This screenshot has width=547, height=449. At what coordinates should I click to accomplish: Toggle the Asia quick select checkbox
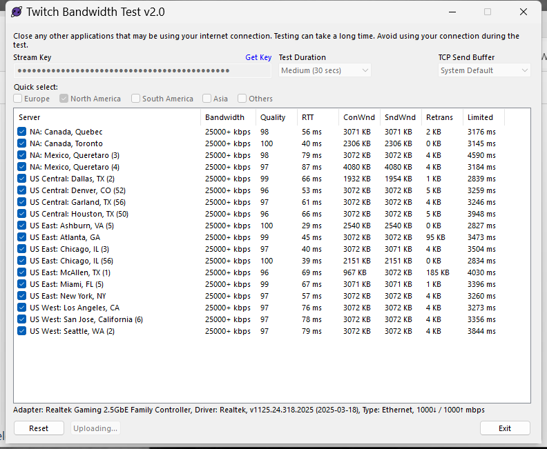coord(207,99)
